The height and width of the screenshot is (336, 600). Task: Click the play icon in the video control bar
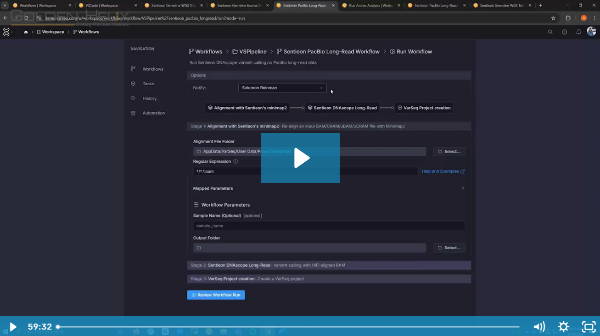13,327
